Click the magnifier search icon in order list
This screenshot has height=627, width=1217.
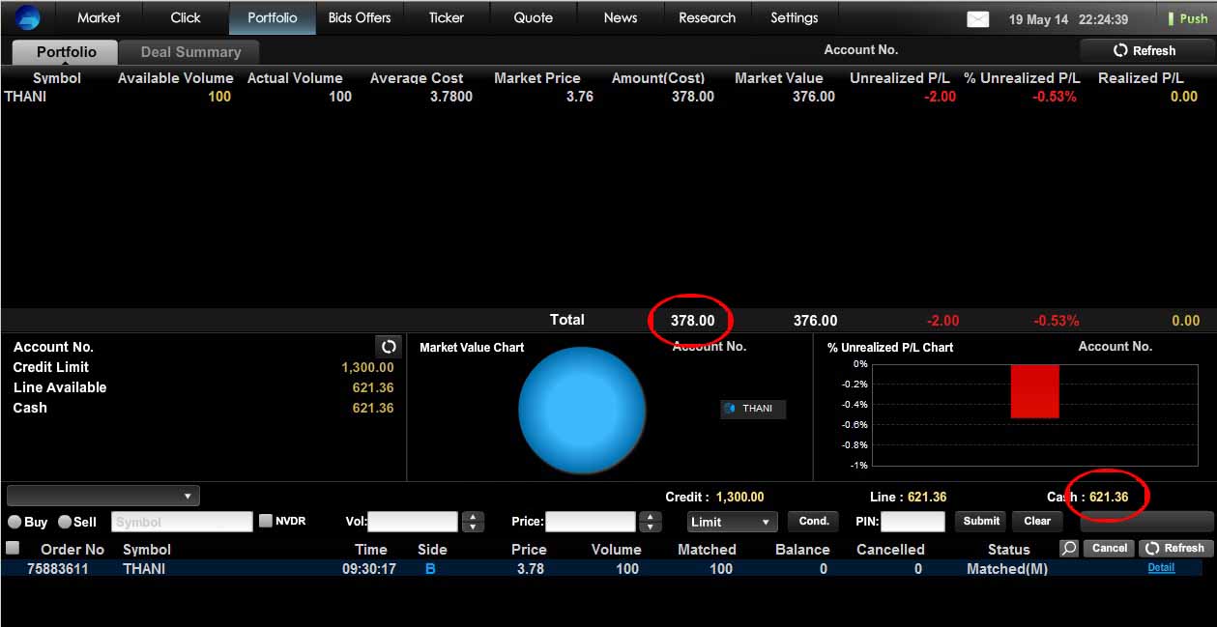(1068, 548)
